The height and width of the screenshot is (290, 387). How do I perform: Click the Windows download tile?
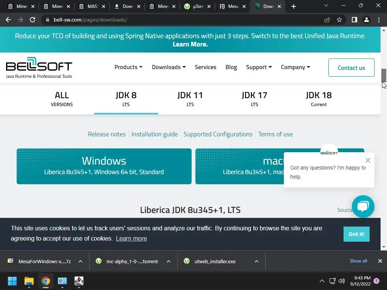[104, 166]
